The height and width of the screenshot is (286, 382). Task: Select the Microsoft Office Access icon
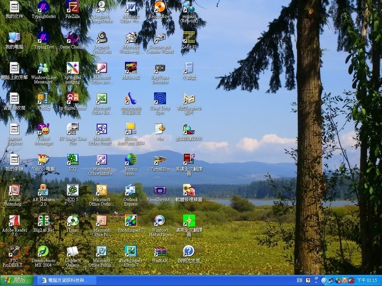point(102,68)
